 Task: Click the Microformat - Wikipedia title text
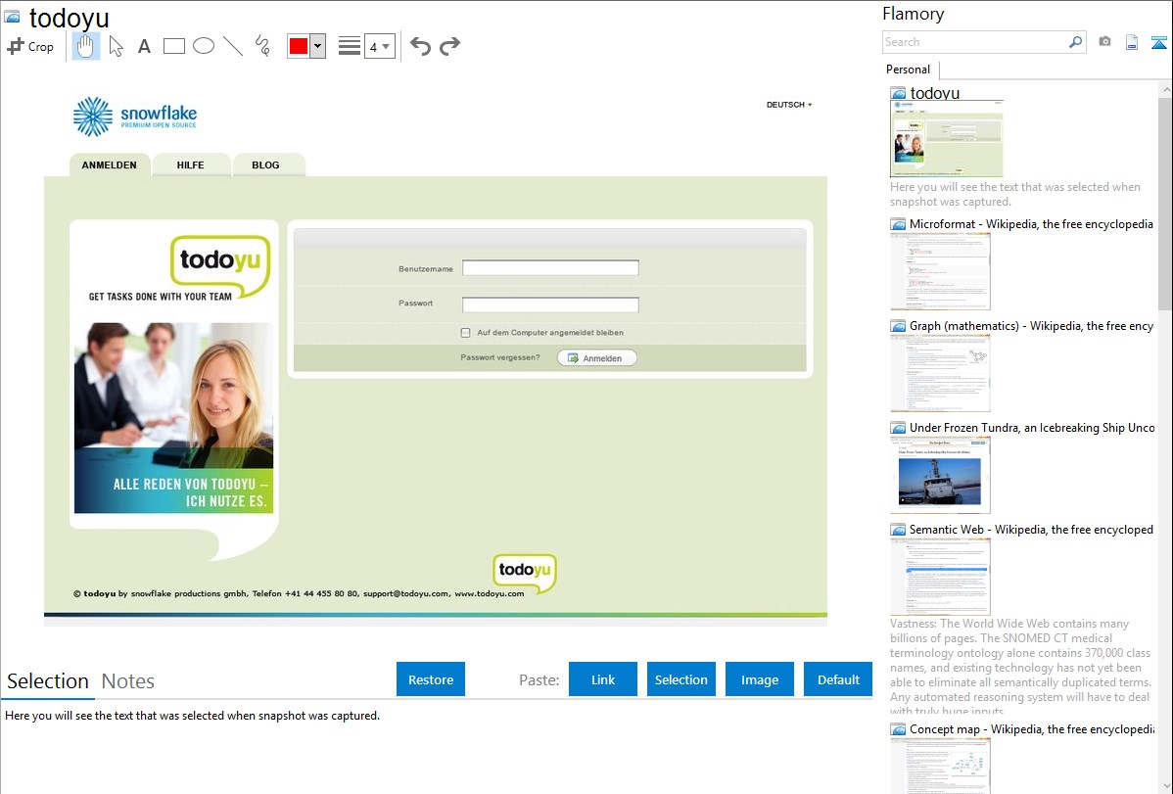[1031, 224]
